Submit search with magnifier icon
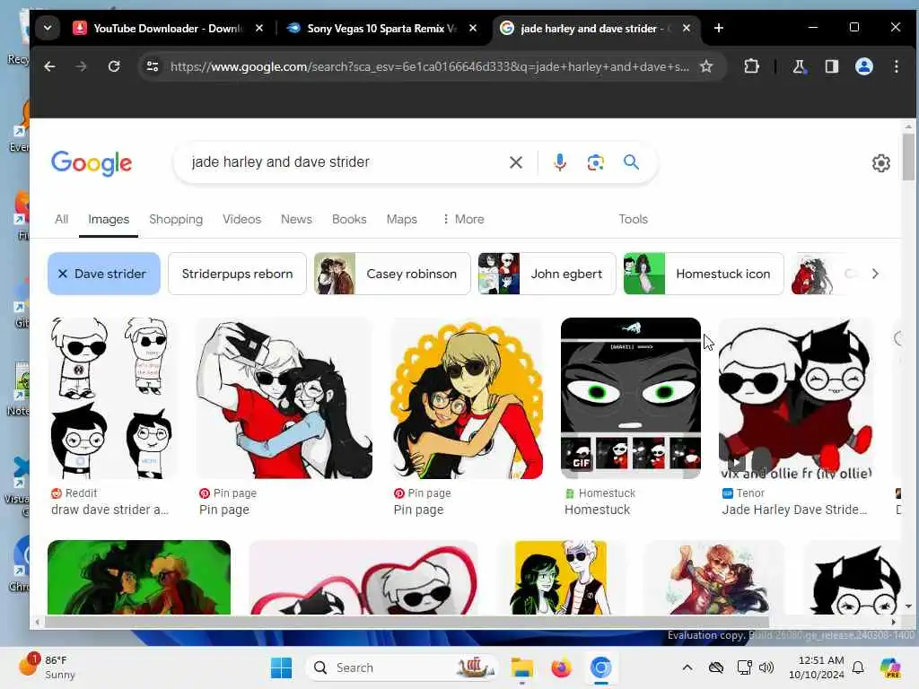 tap(631, 162)
